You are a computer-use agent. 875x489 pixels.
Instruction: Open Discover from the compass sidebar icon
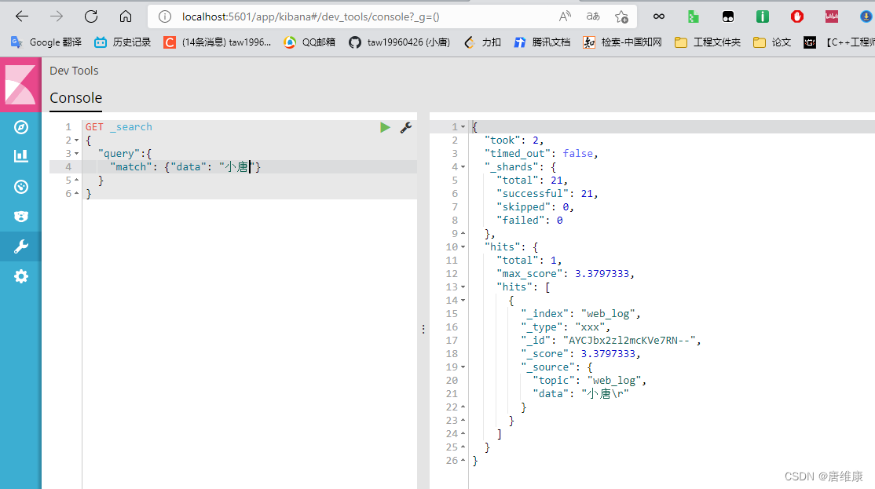pyautogui.click(x=21, y=127)
